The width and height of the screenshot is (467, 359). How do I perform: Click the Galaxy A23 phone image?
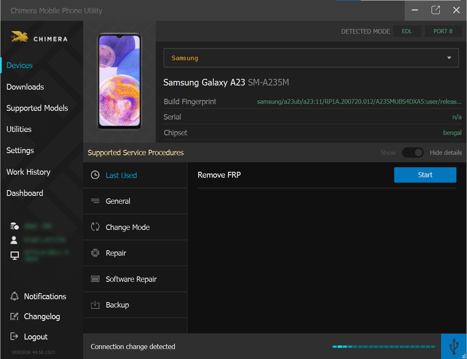coord(119,81)
